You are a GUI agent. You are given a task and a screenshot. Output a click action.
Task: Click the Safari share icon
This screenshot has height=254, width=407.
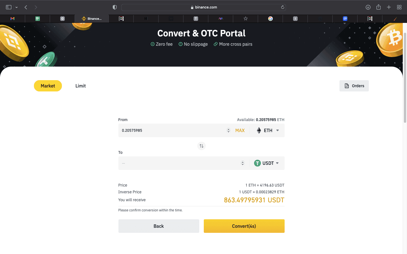pyautogui.click(x=378, y=7)
